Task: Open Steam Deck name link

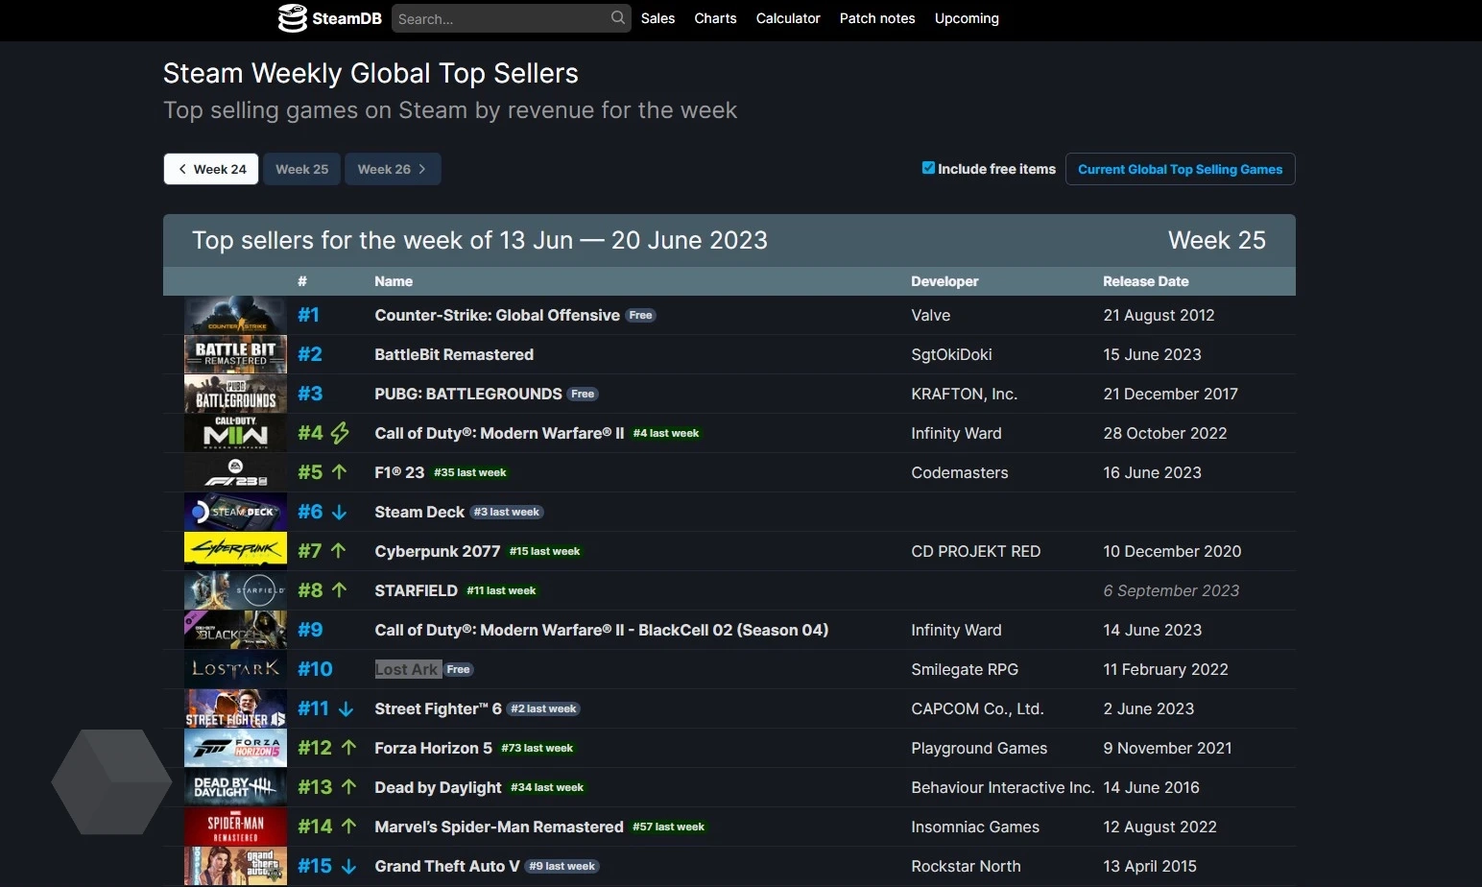Action: [x=419, y=512]
